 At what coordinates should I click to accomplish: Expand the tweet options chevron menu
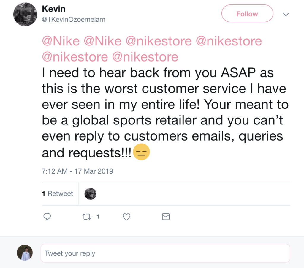[x=286, y=14]
